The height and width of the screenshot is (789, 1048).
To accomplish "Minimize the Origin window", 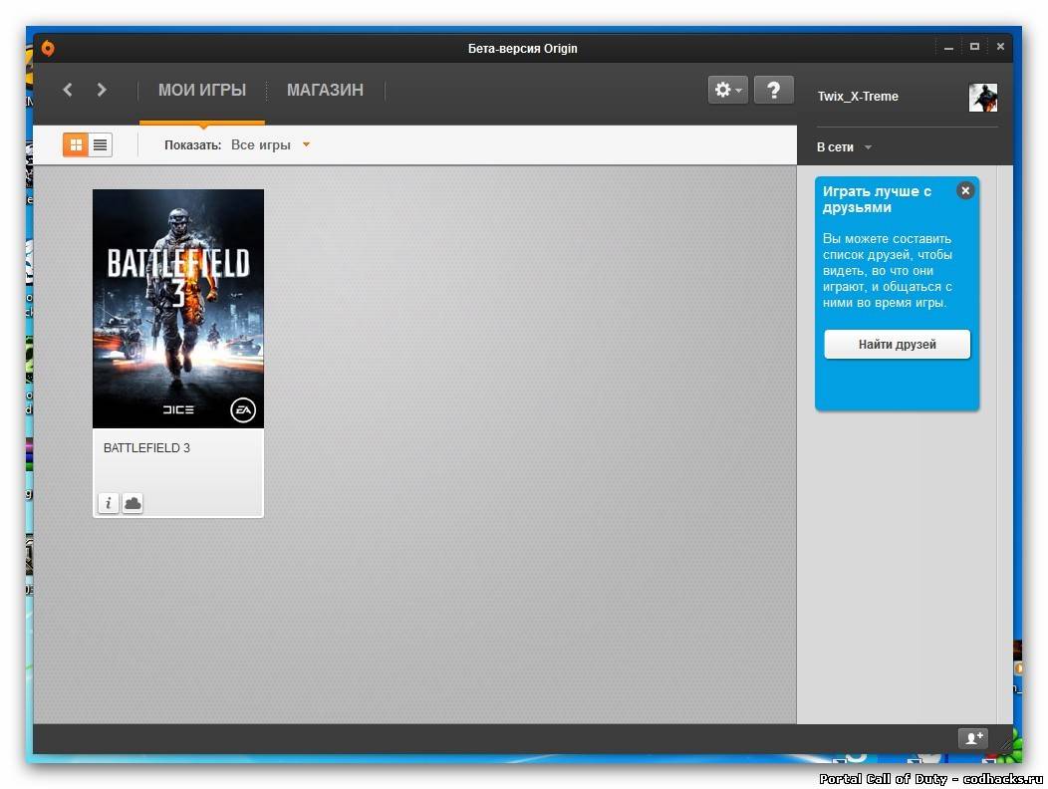I will 948,48.
